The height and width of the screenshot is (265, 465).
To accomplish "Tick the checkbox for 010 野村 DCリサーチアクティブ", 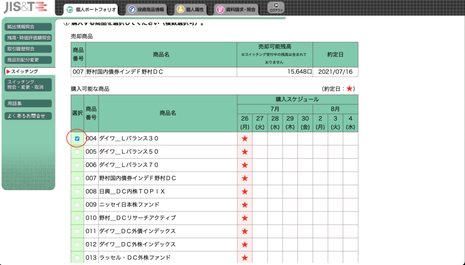I will coord(77,218).
